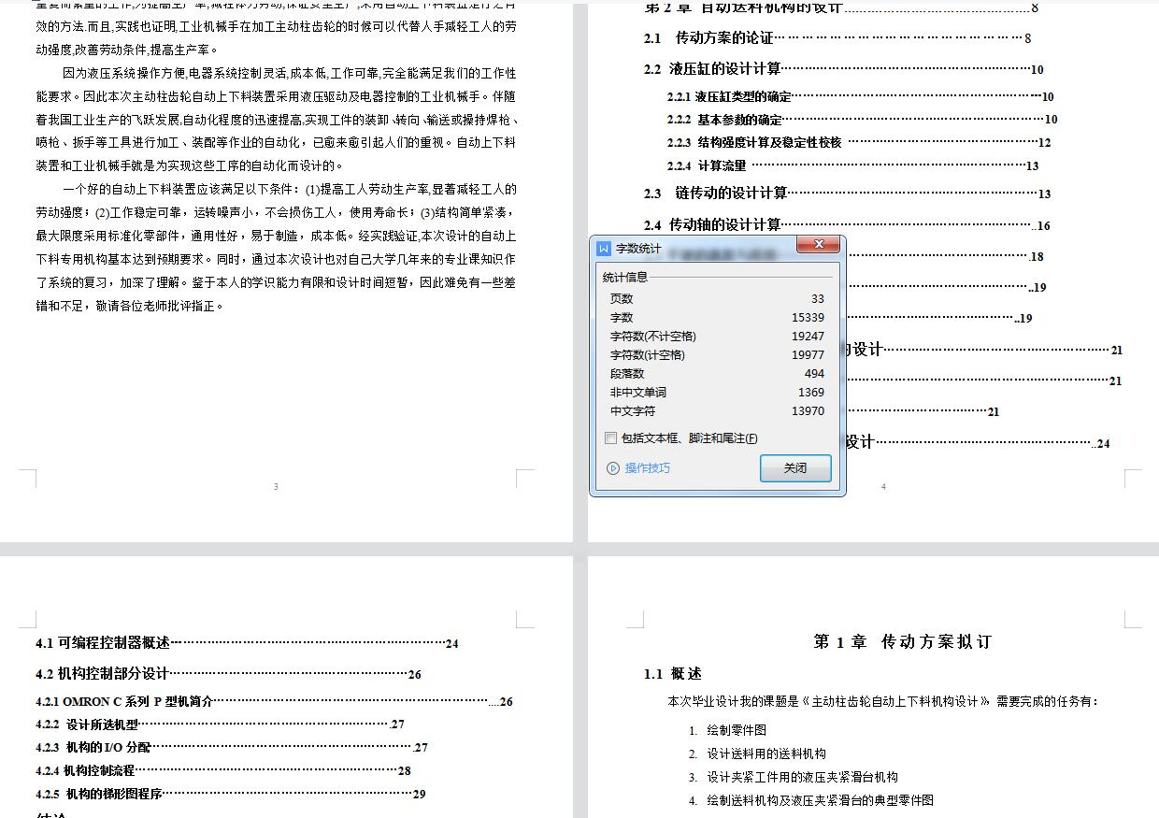Click the page number 3 footer
Image resolution: width=1159 pixels, height=818 pixels.
pyautogui.click(x=276, y=486)
